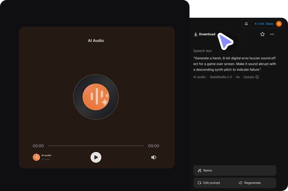
Task: Click the elapsed time 00:00 left of the progress bar
Action: tap(38, 146)
